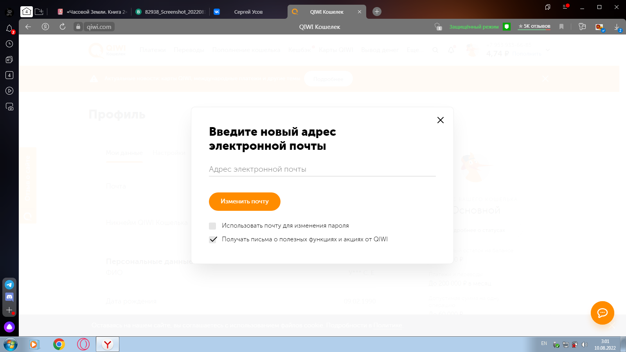
Task: Click the orange chat support bubble
Action: (x=602, y=312)
